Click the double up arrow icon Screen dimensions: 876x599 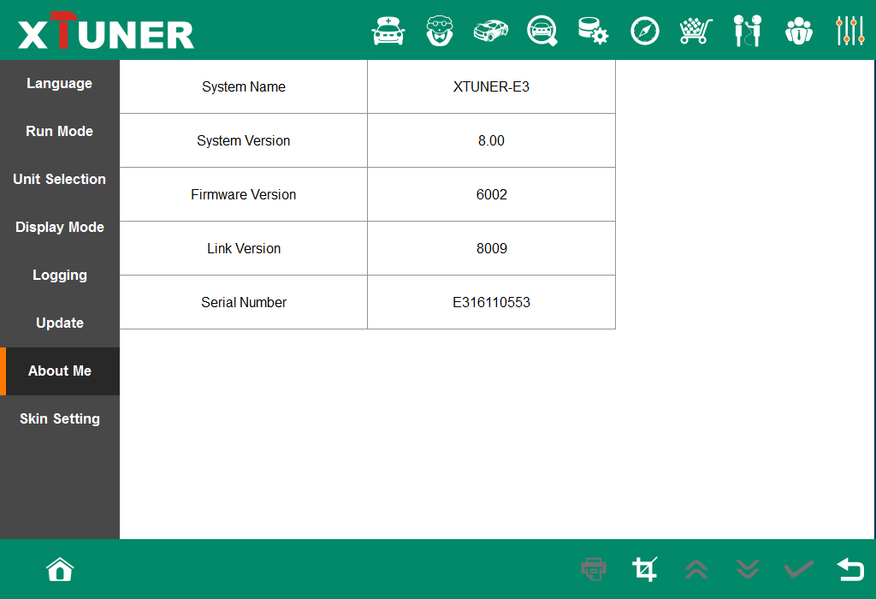(x=696, y=569)
